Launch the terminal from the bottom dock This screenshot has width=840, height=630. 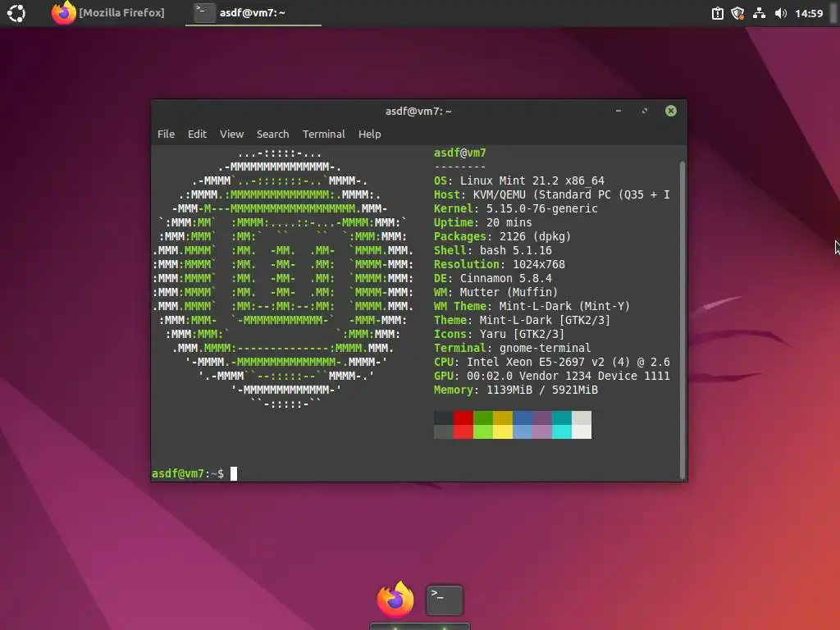tap(444, 600)
